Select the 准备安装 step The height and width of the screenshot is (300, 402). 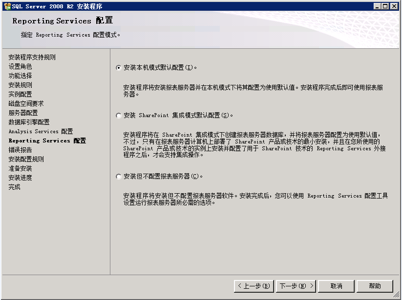pyautogui.click(x=20, y=168)
